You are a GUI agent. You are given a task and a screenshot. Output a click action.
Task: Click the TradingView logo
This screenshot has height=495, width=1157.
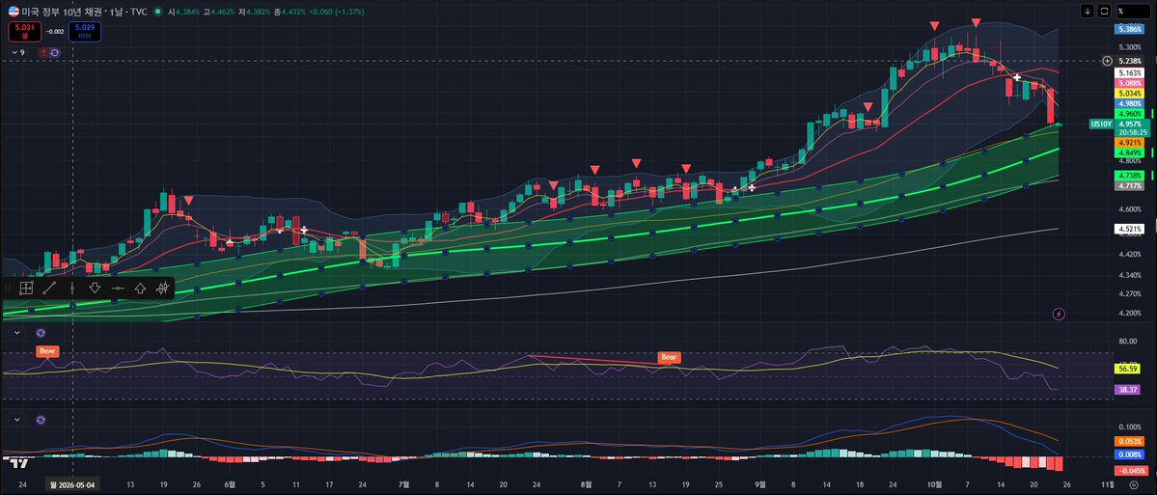pos(20,464)
